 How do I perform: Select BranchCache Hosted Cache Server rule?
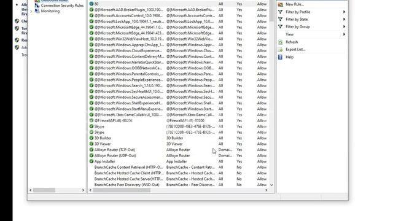click(x=128, y=179)
